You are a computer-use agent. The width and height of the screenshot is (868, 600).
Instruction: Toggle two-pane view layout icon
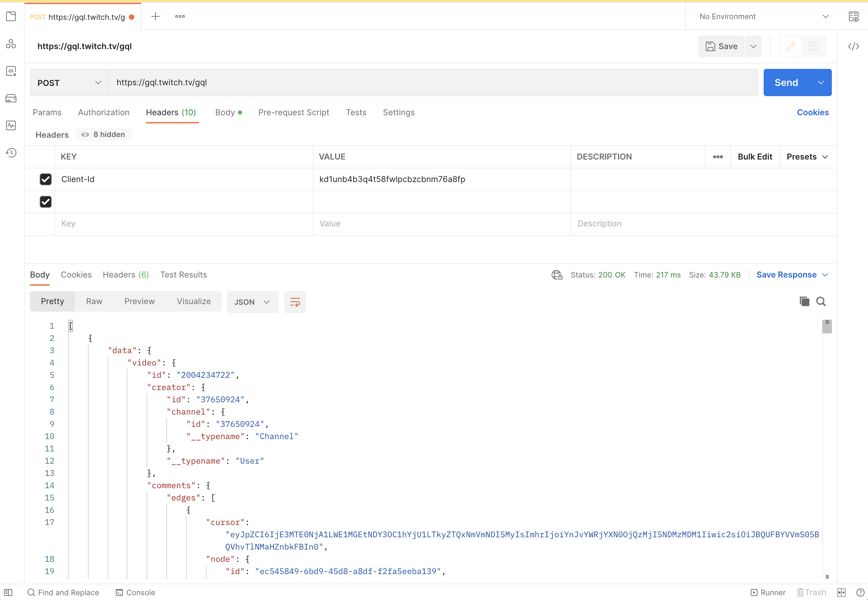pyautogui.click(x=841, y=592)
